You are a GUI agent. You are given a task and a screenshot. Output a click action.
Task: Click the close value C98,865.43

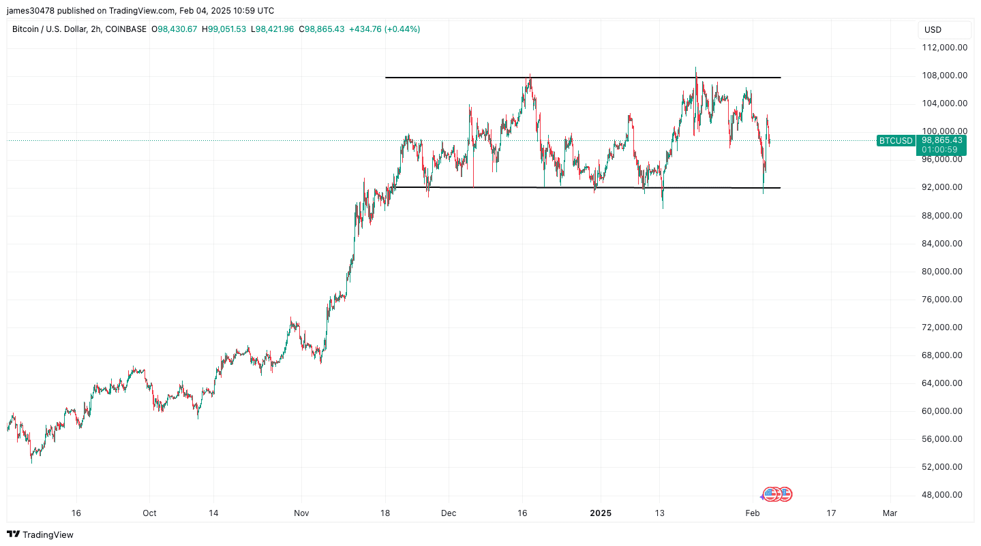coord(322,29)
